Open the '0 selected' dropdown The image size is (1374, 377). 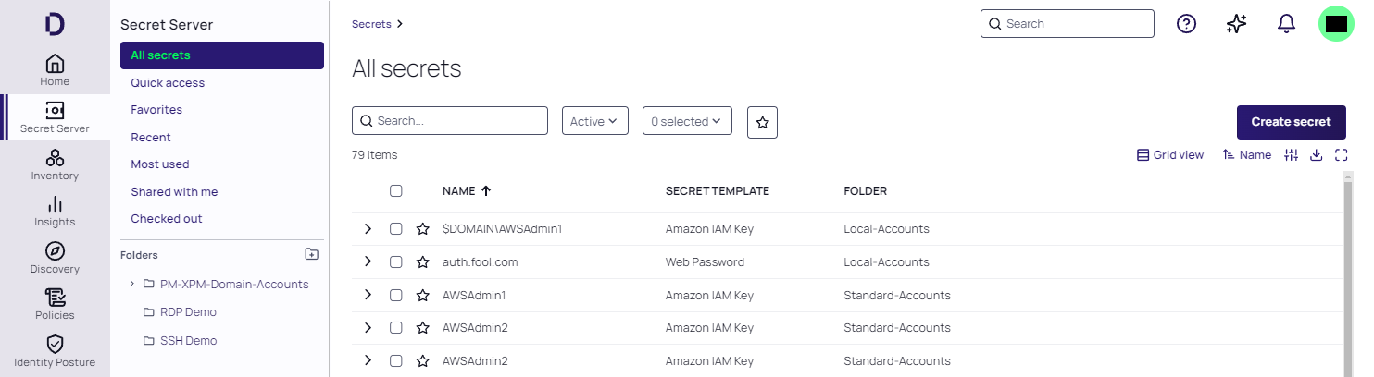687,121
